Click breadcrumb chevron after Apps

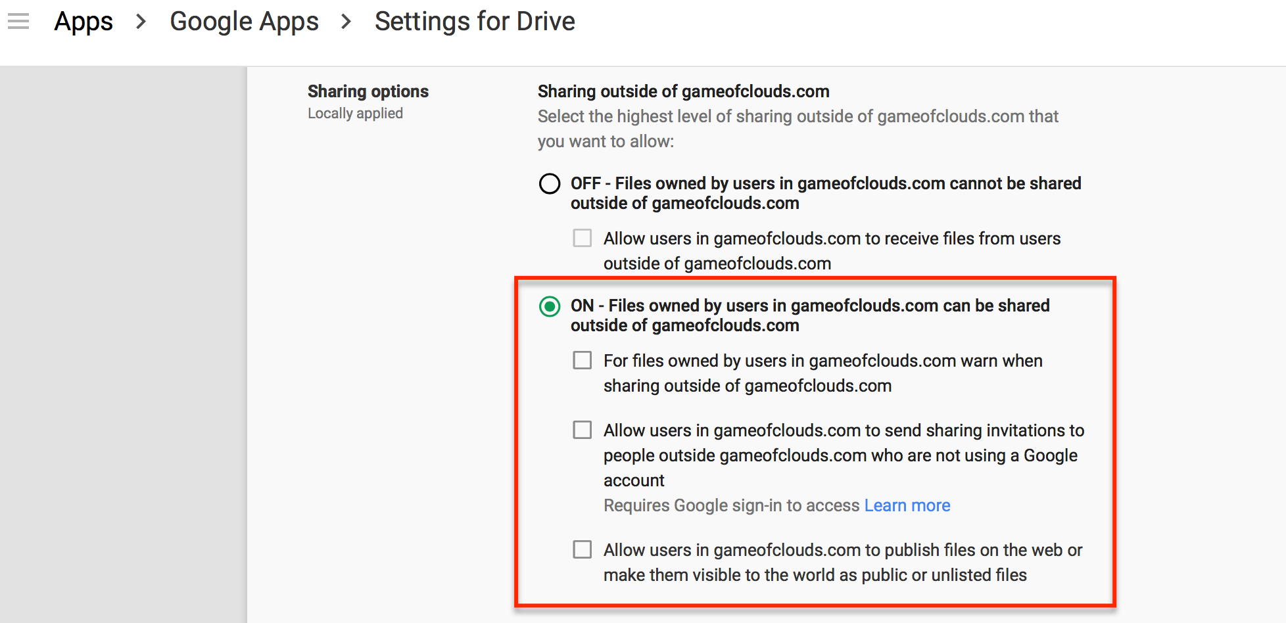coord(141,22)
